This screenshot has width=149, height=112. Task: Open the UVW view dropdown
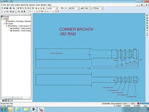tap(102, 8)
